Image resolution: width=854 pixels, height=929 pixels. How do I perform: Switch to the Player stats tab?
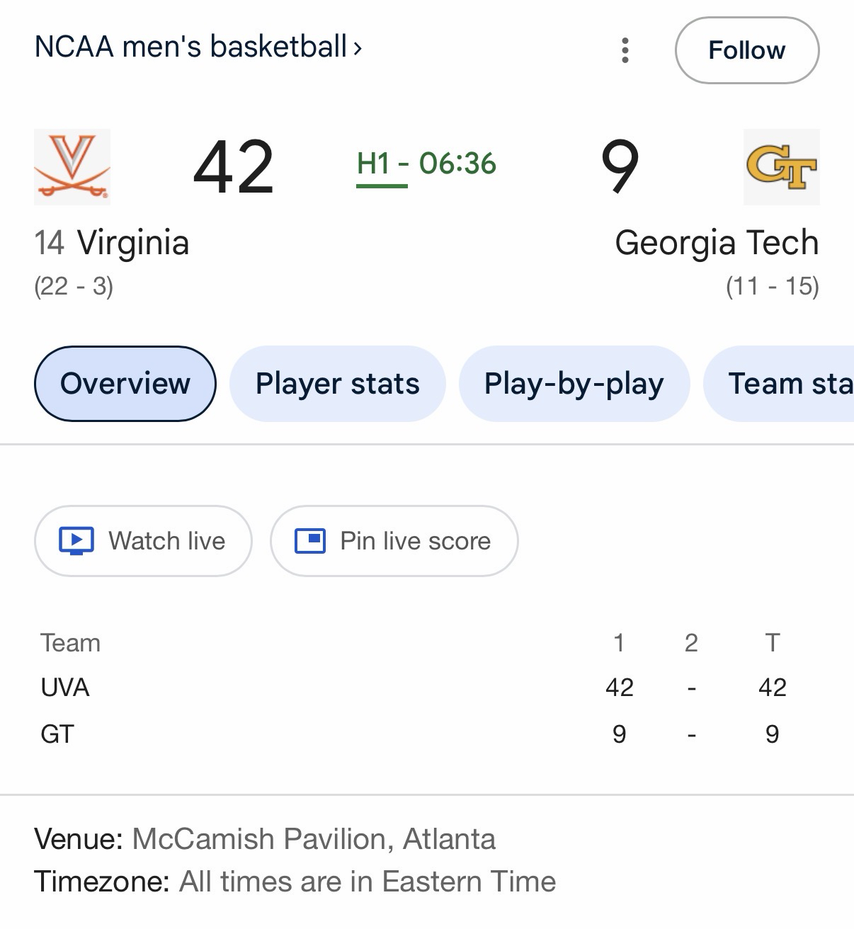(338, 384)
